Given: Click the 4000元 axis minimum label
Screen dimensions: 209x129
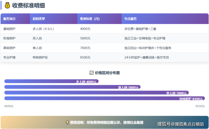Looking at the screenshot, I should point(9,106).
